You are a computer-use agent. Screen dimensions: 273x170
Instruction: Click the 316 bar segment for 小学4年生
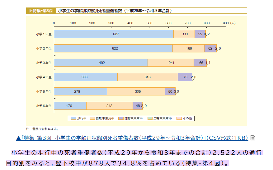(x=148, y=77)
